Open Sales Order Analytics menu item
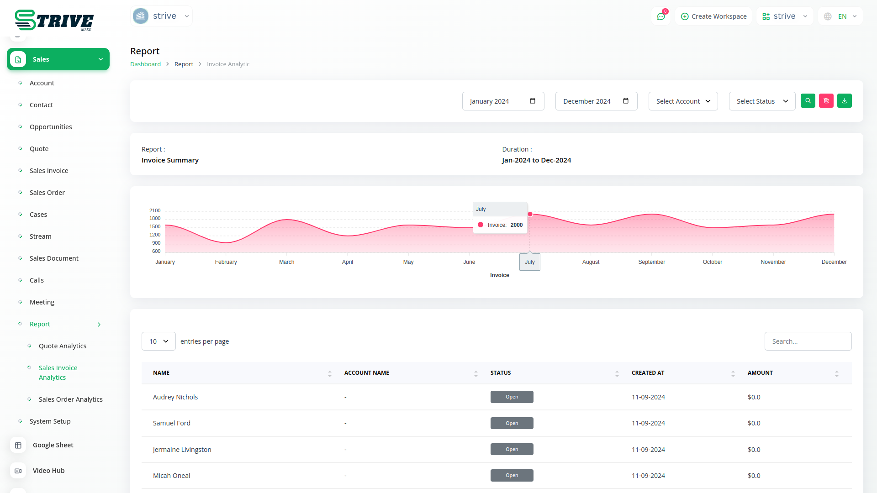877x493 pixels. (x=70, y=399)
